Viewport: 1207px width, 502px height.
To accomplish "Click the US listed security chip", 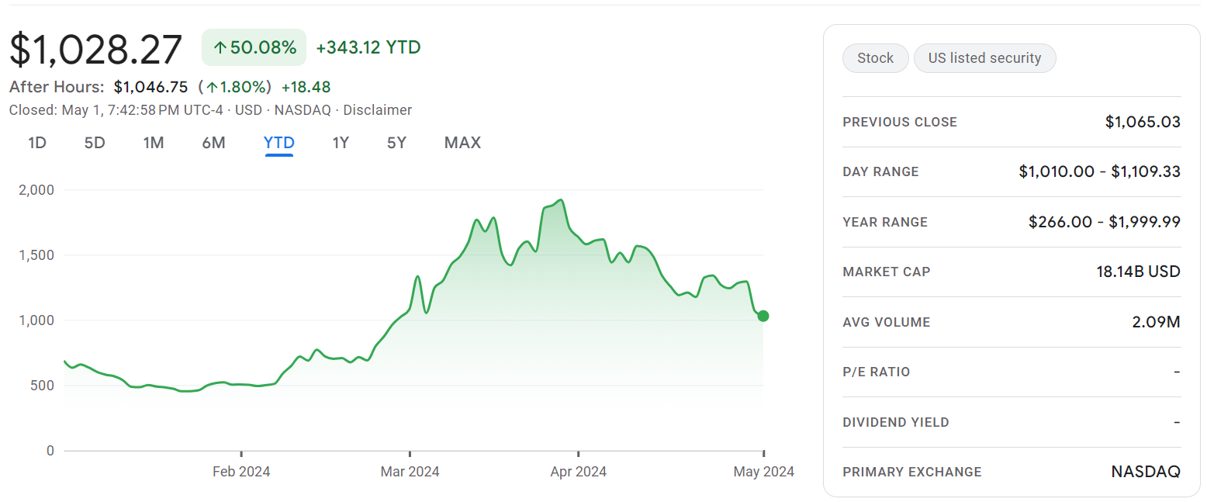I will point(984,58).
